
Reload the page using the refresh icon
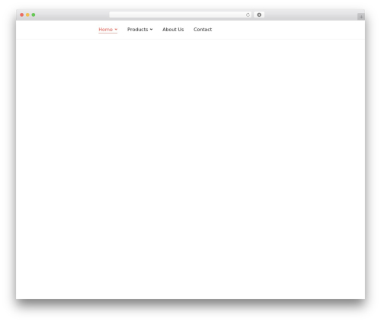[x=248, y=14]
